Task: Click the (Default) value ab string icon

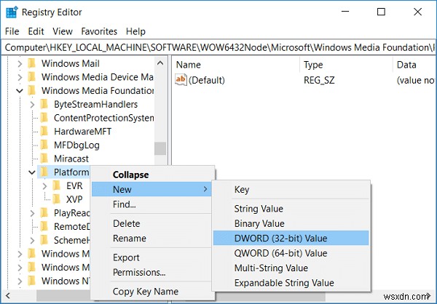Action: point(181,80)
